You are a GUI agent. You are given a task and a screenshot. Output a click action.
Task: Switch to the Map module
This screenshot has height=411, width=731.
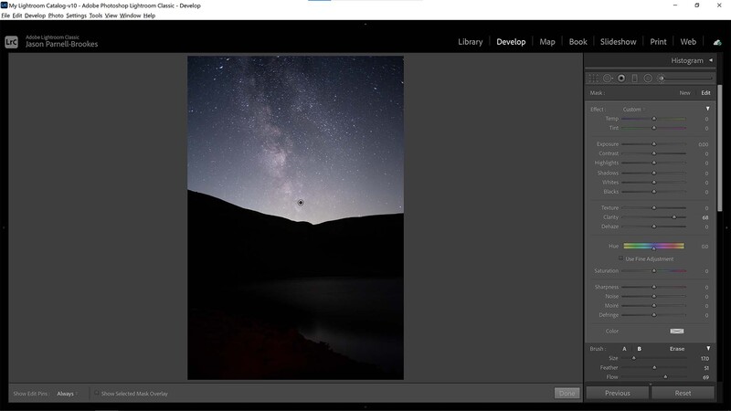click(x=547, y=42)
